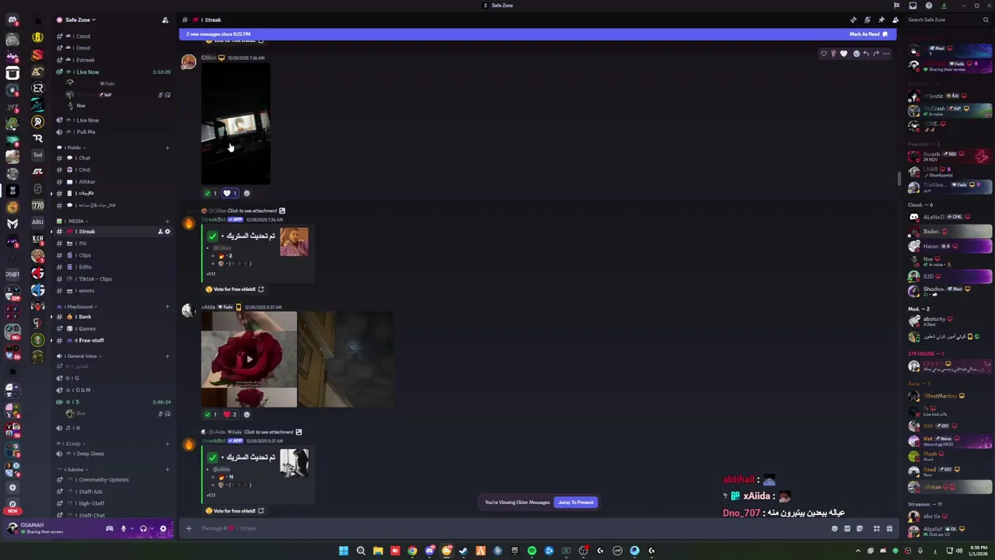Image resolution: width=995 pixels, height=560 pixels.
Task: Add channel to Public category with plus
Action: pos(167,148)
